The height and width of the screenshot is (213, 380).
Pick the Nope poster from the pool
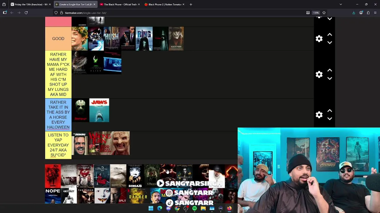53,196
